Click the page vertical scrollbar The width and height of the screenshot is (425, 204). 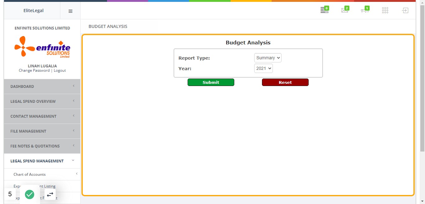(x=422, y=78)
